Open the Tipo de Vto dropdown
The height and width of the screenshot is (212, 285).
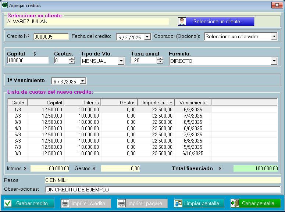(121, 61)
